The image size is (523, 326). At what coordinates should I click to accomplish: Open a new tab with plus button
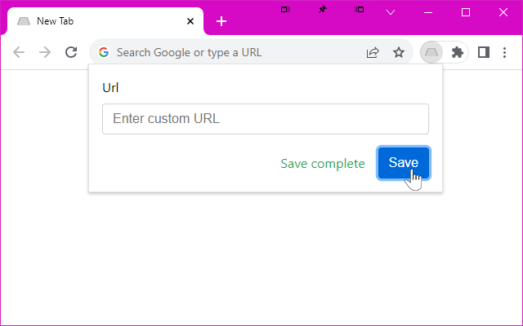[x=221, y=21]
